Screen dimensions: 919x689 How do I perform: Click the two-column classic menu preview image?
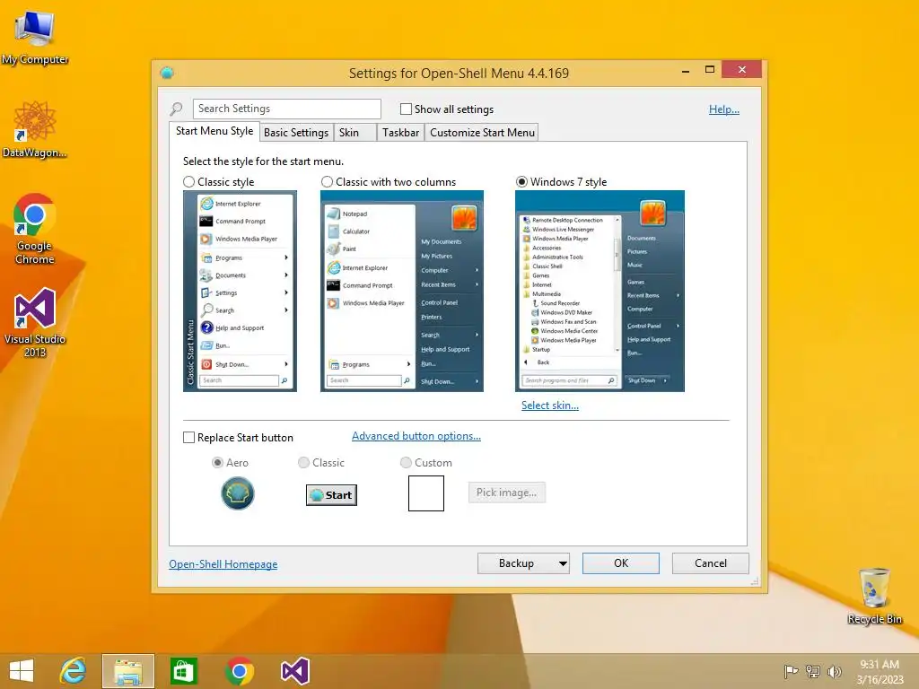tap(402, 292)
